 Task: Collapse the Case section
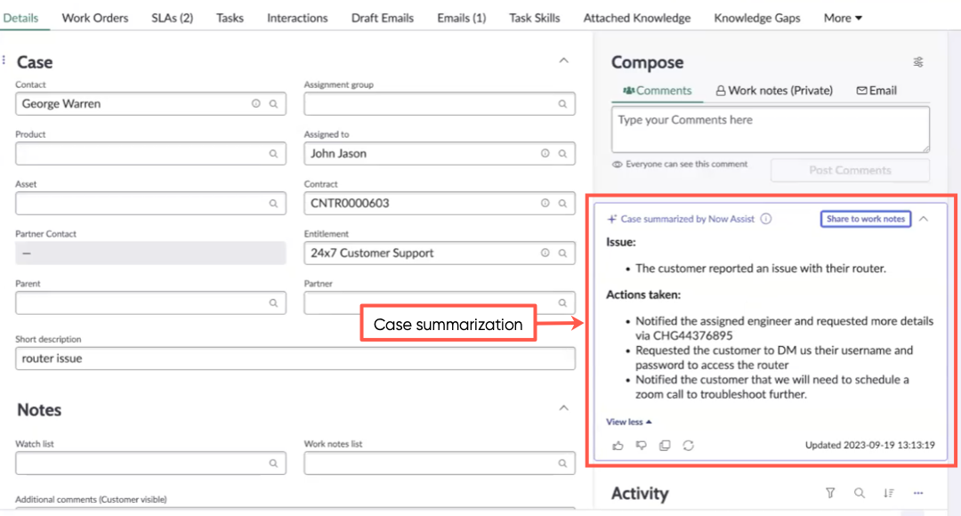[564, 60]
